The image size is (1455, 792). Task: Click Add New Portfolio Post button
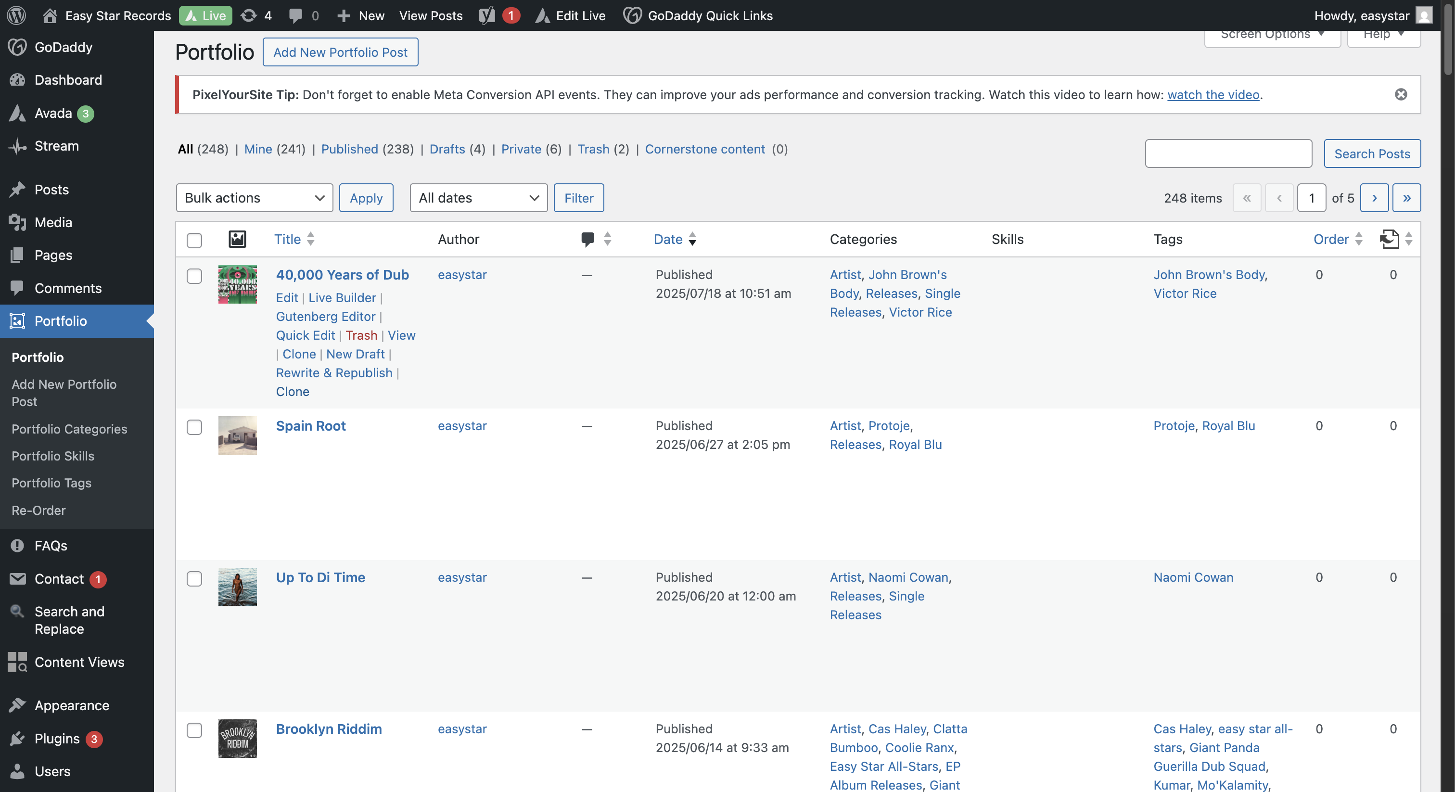tap(340, 52)
